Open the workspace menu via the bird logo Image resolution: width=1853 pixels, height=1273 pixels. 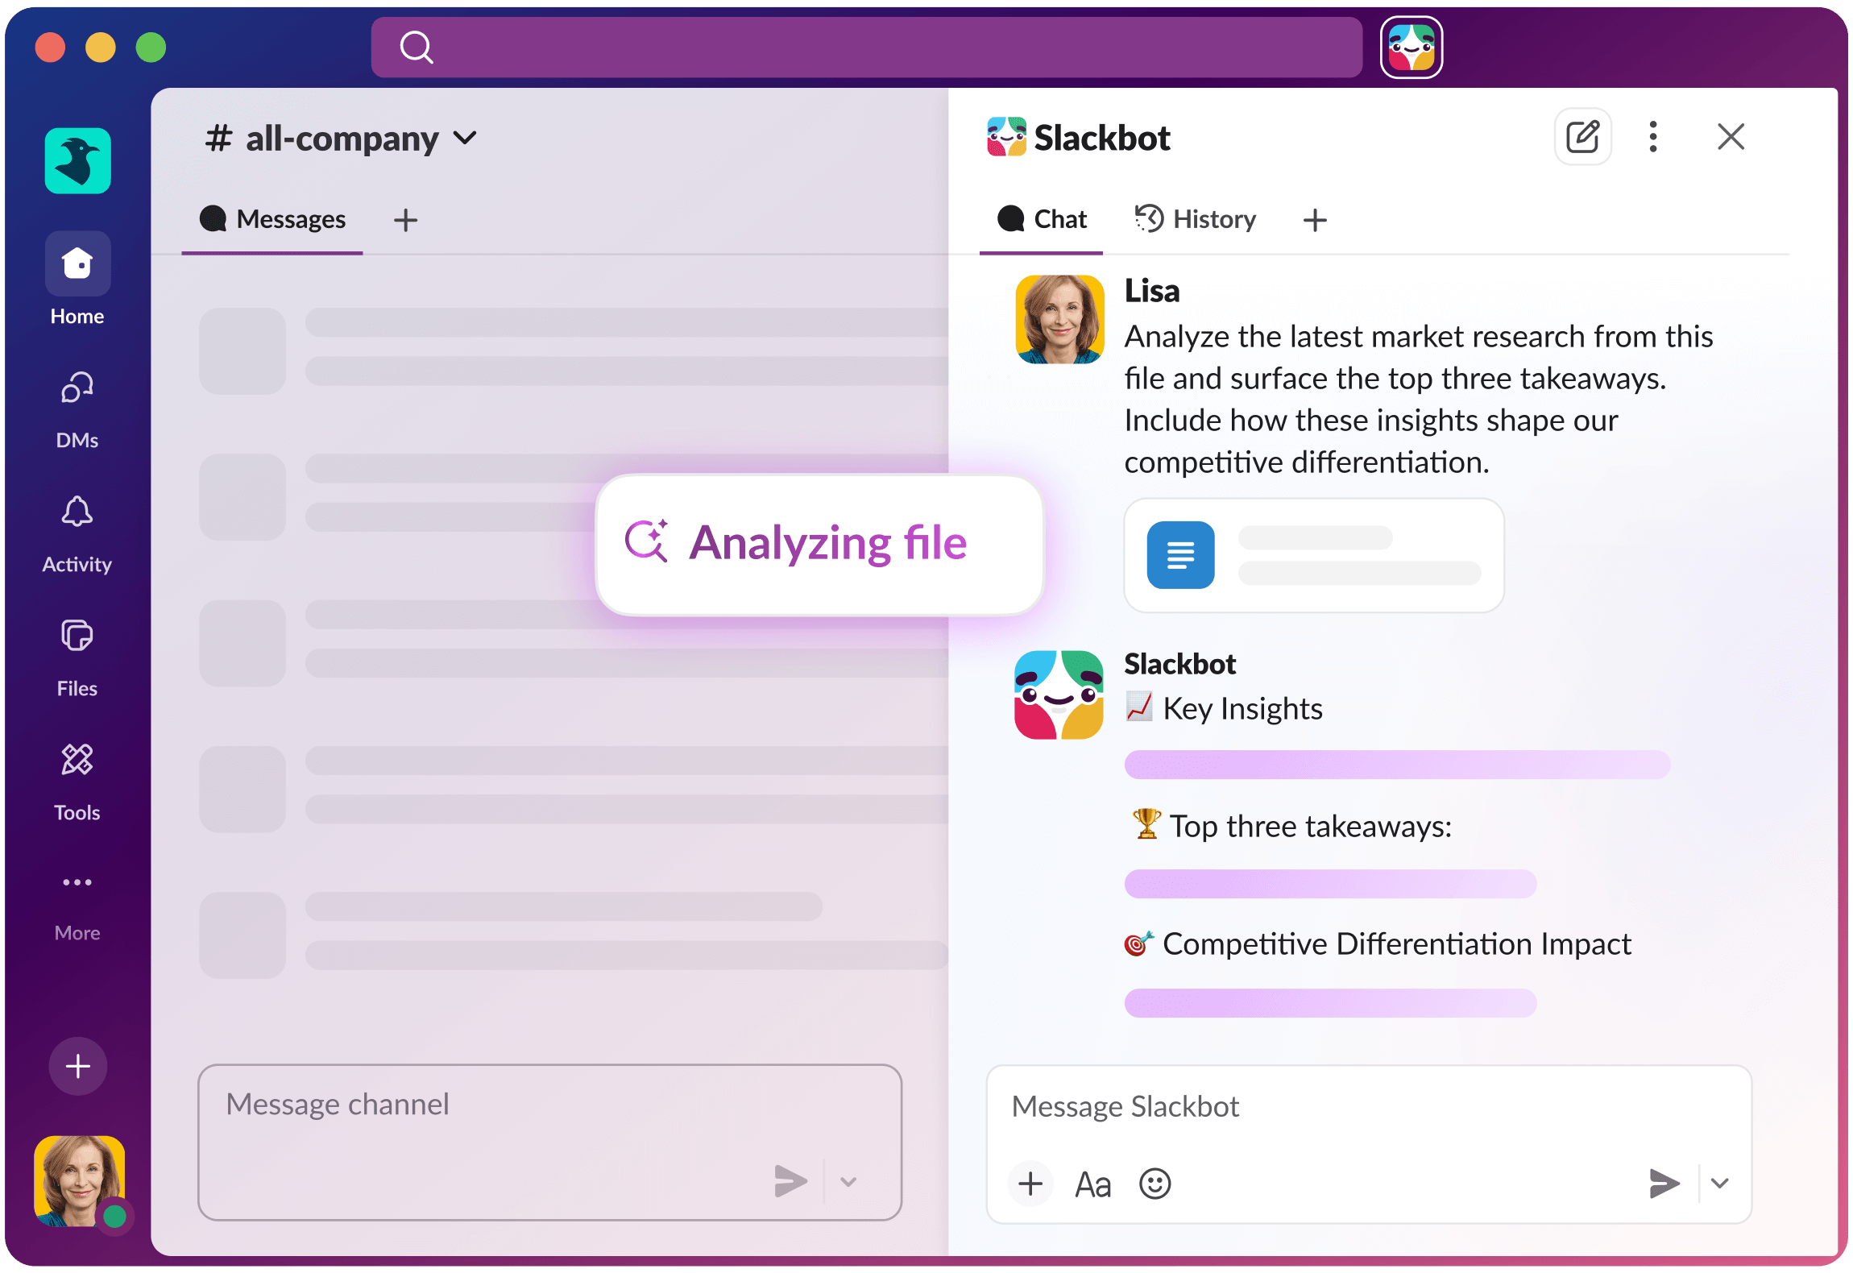(x=77, y=160)
